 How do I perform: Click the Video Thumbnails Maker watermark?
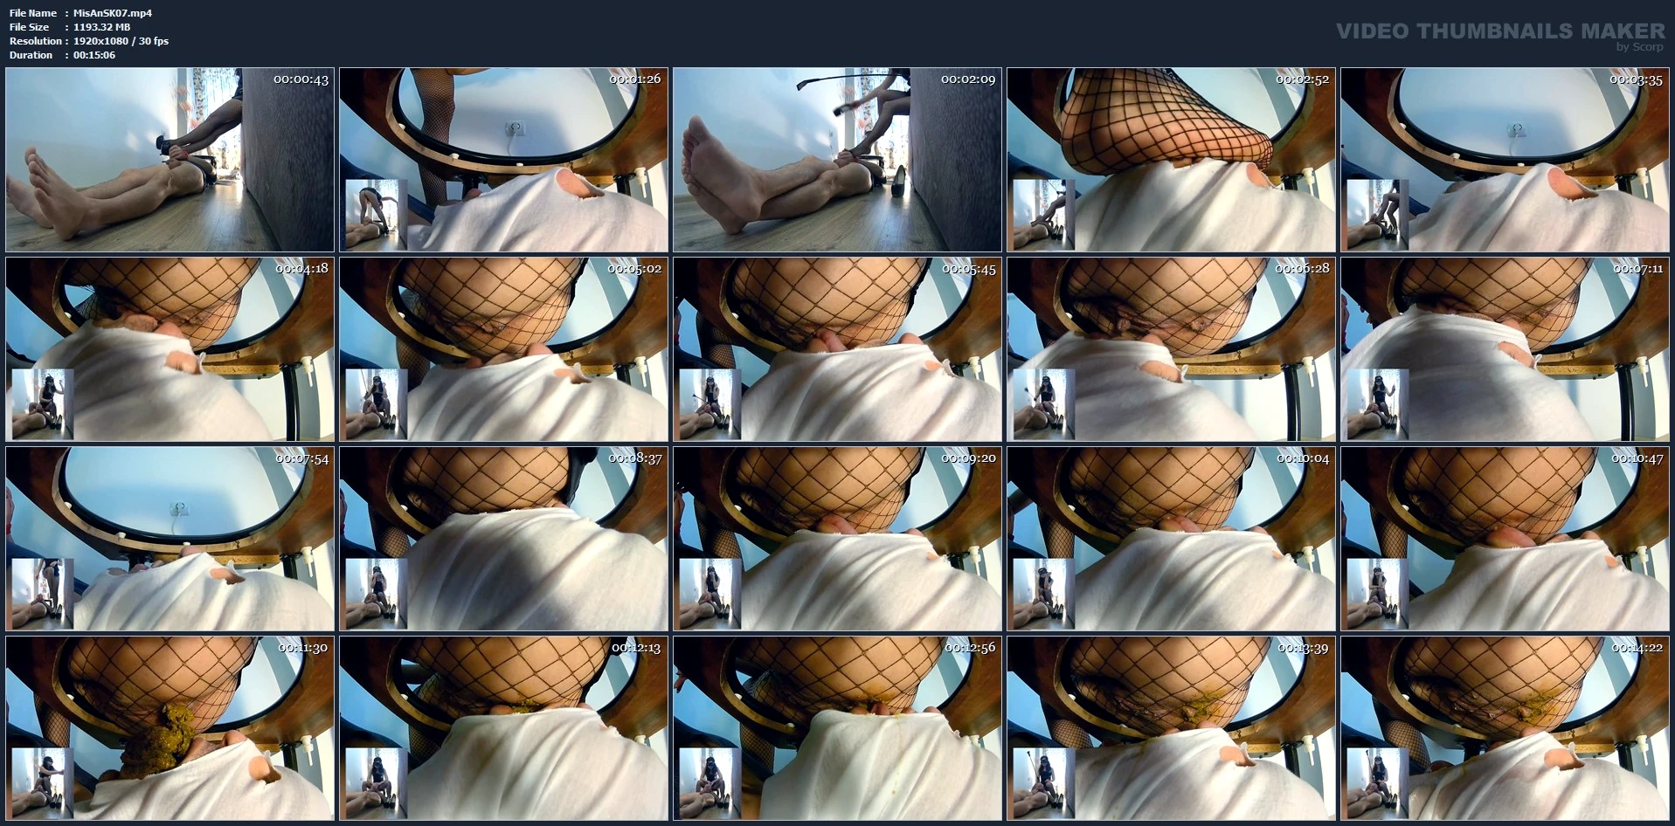[x=1499, y=31]
